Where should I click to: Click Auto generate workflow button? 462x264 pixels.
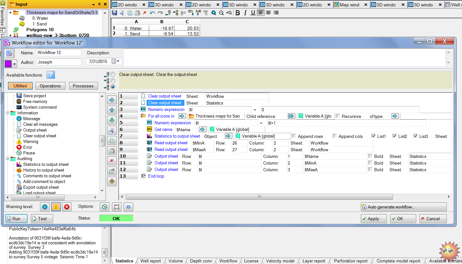pyautogui.click(x=404, y=207)
